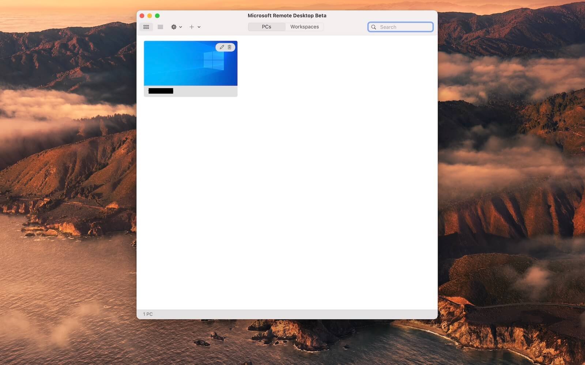Switch to list view layout
Screen dimensions: 585x365
(x=160, y=27)
